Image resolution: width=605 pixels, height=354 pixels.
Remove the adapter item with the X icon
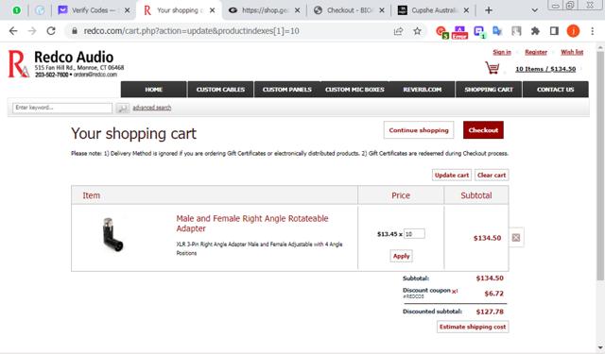coord(516,238)
